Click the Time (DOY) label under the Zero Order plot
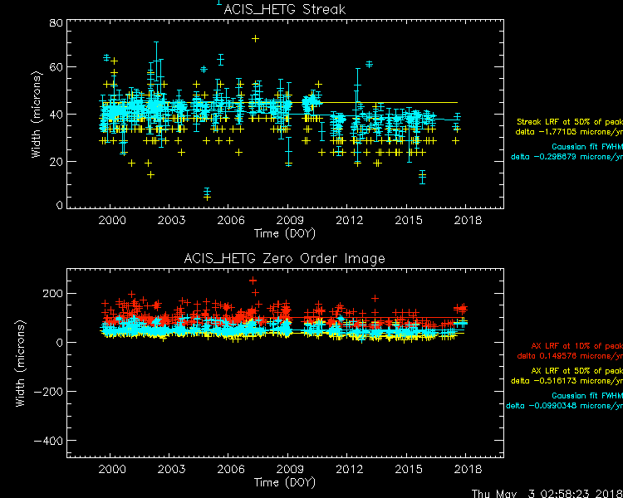623x498 pixels. [284, 482]
